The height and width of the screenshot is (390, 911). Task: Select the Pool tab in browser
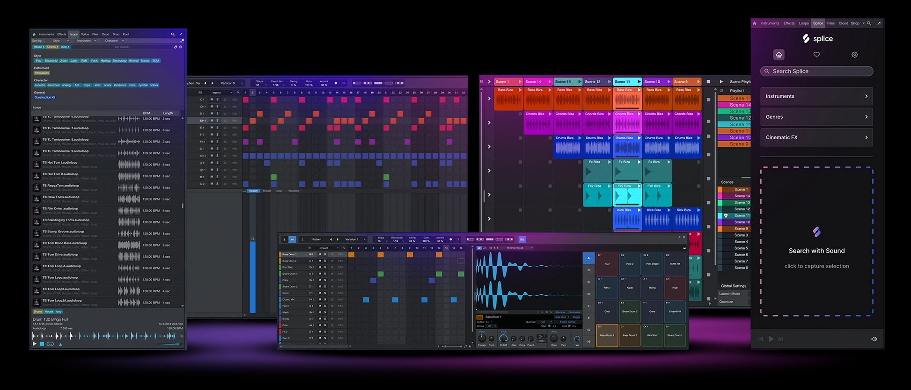click(x=125, y=34)
